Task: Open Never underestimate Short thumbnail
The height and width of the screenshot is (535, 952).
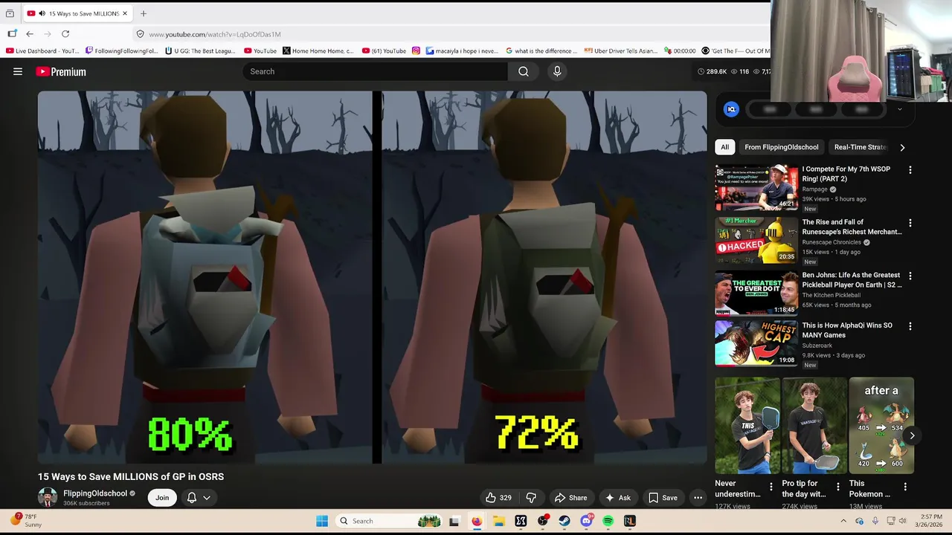Action: (747, 426)
